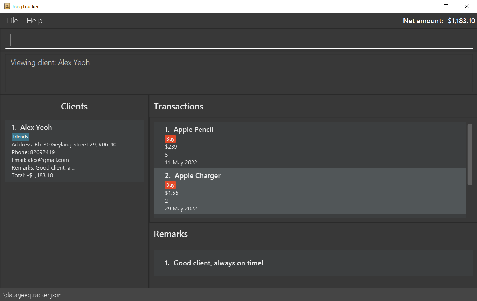Click the Buy tag under Apple Pencil

pyautogui.click(x=170, y=139)
